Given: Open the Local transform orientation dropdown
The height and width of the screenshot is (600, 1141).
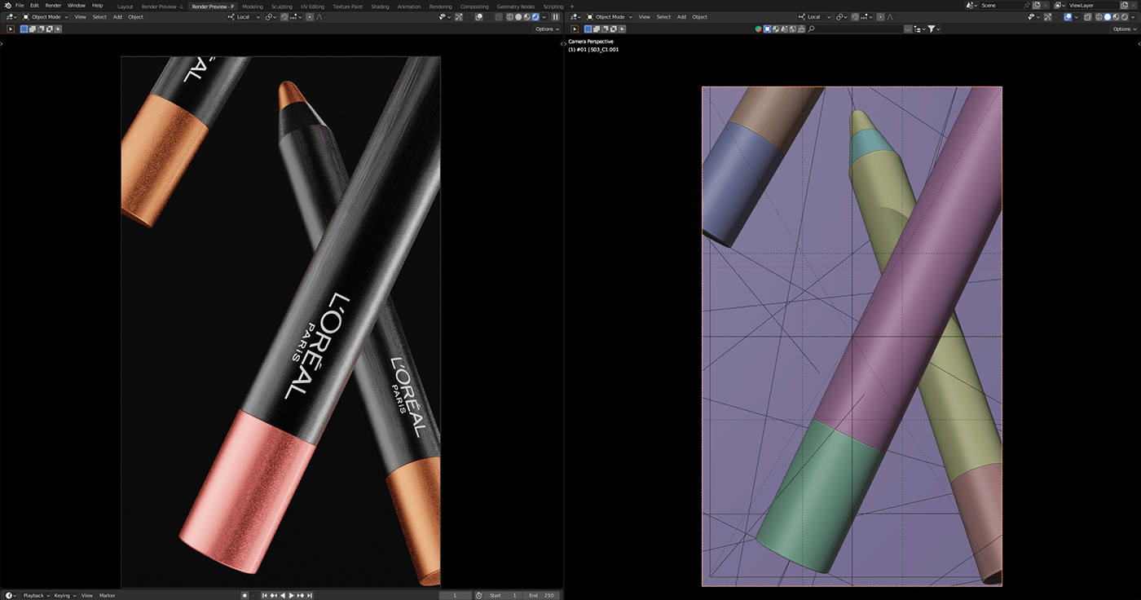Looking at the screenshot, I should 244,16.
